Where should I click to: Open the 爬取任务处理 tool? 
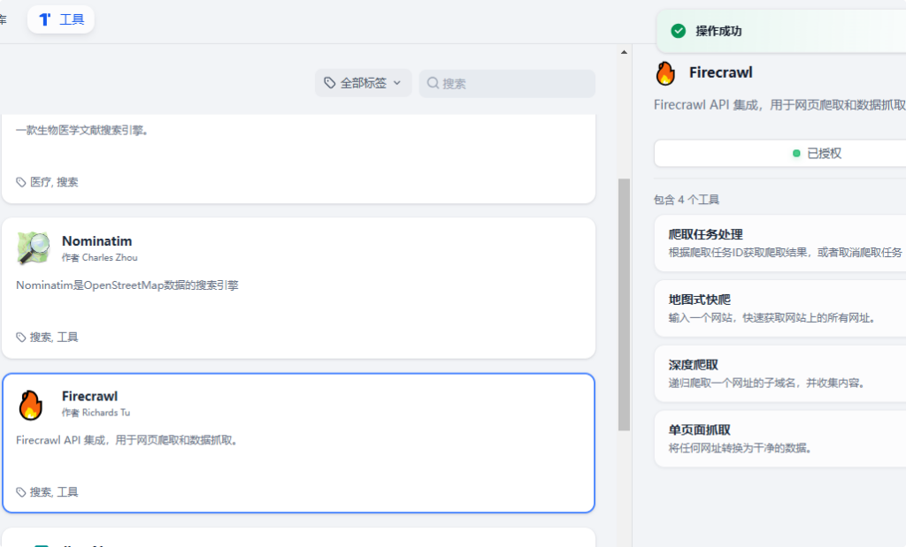[779, 243]
